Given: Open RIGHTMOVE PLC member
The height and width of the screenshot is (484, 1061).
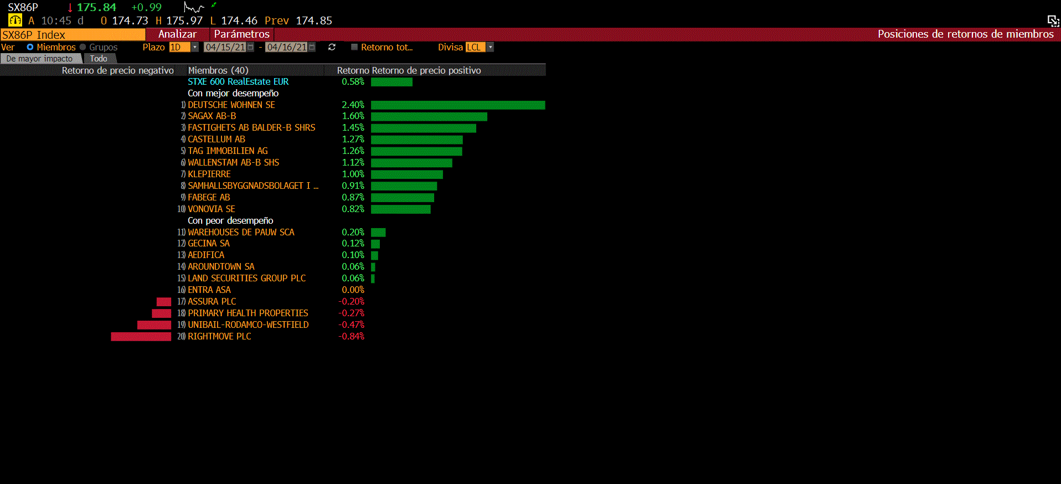Looking at the screenshot, I should [x=219, y=336].
